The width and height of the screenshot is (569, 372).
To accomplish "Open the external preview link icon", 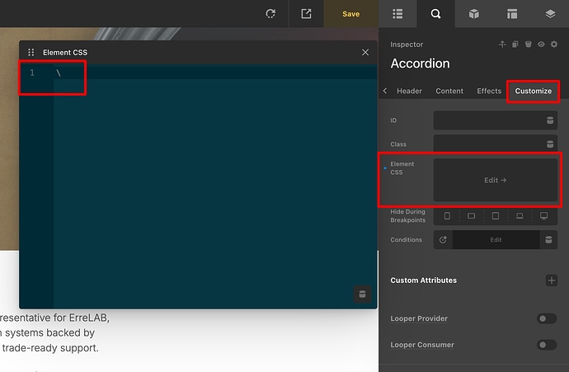I will [306, 14].
